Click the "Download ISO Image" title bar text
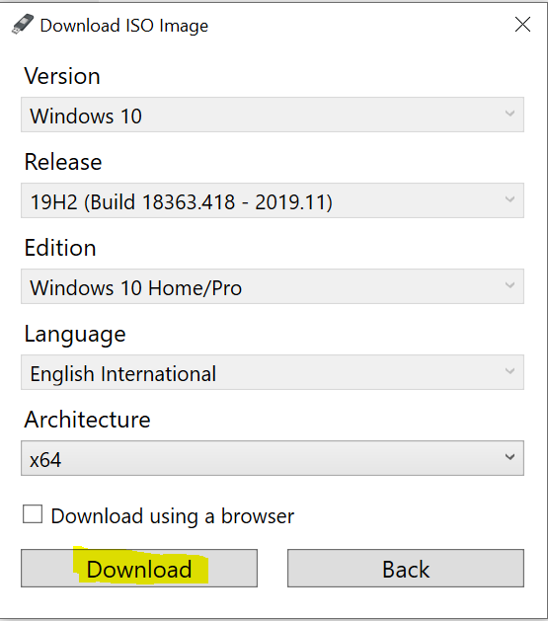548x621 pixels. 124,26
